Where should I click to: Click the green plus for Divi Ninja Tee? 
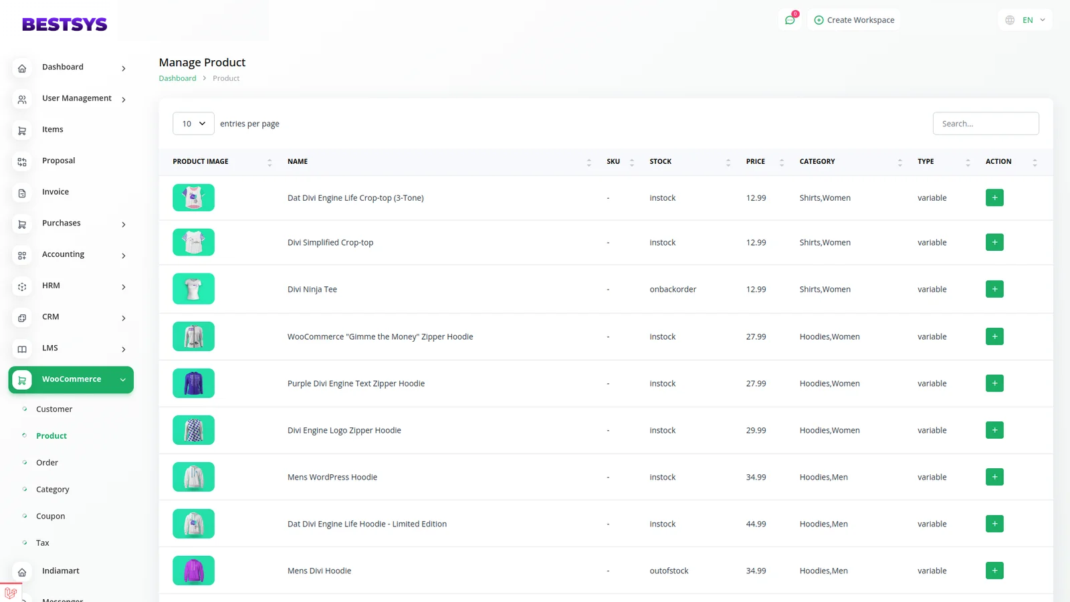tap(994, 289)
